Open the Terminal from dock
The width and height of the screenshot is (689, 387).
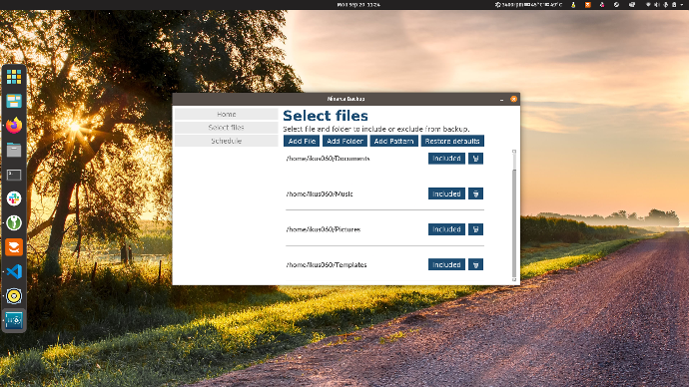14,175
